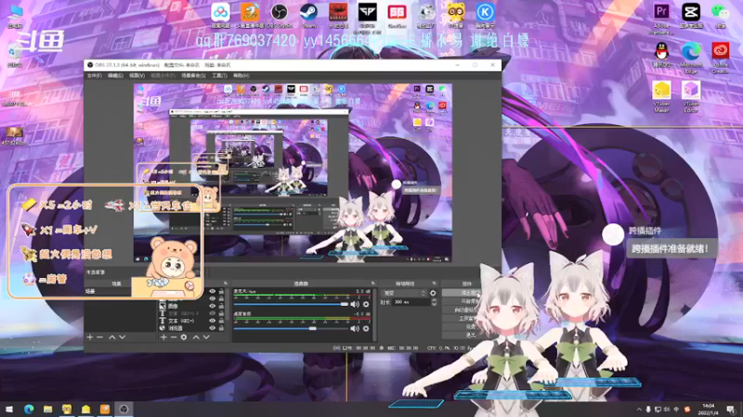The height and width of the screenshot is (417, 743).
Task: Click the Windows Start button
Action: point(9,409)
